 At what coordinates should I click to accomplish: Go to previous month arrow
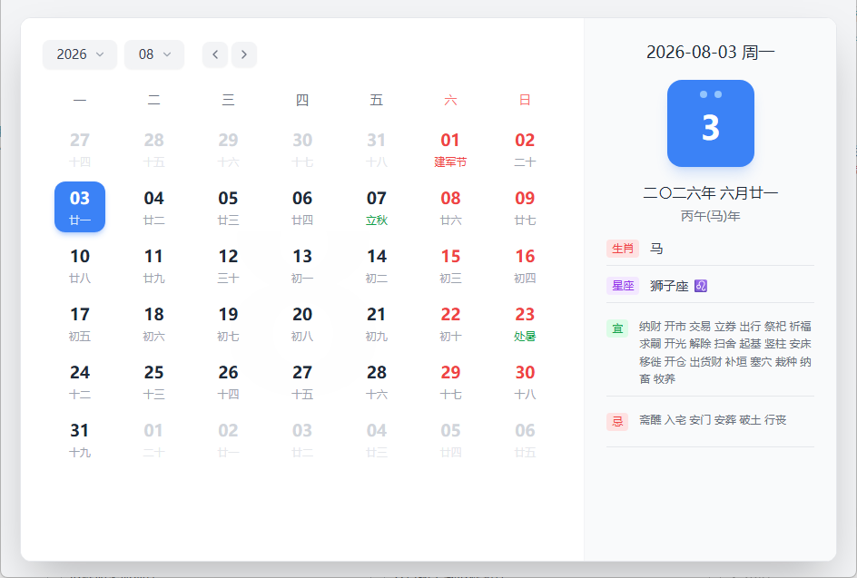215,54
